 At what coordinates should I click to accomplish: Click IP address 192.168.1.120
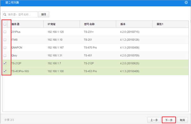click(55, 32)
